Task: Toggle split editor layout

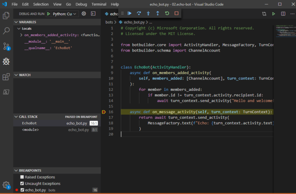Action: 283,14
